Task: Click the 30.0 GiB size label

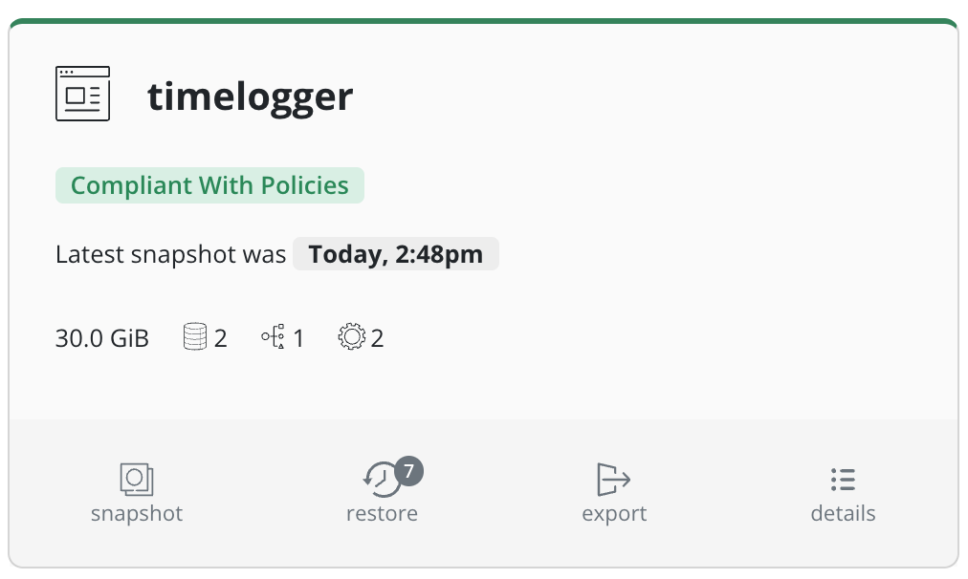Action: tap(102, 338)
